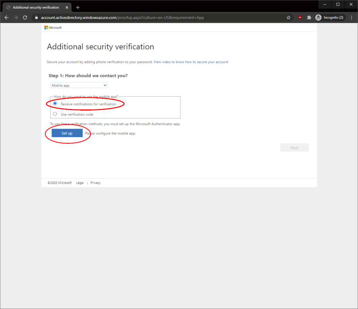Switch to Additional security verification tab
The image size is (358, 309).
(x=37, y=8)
